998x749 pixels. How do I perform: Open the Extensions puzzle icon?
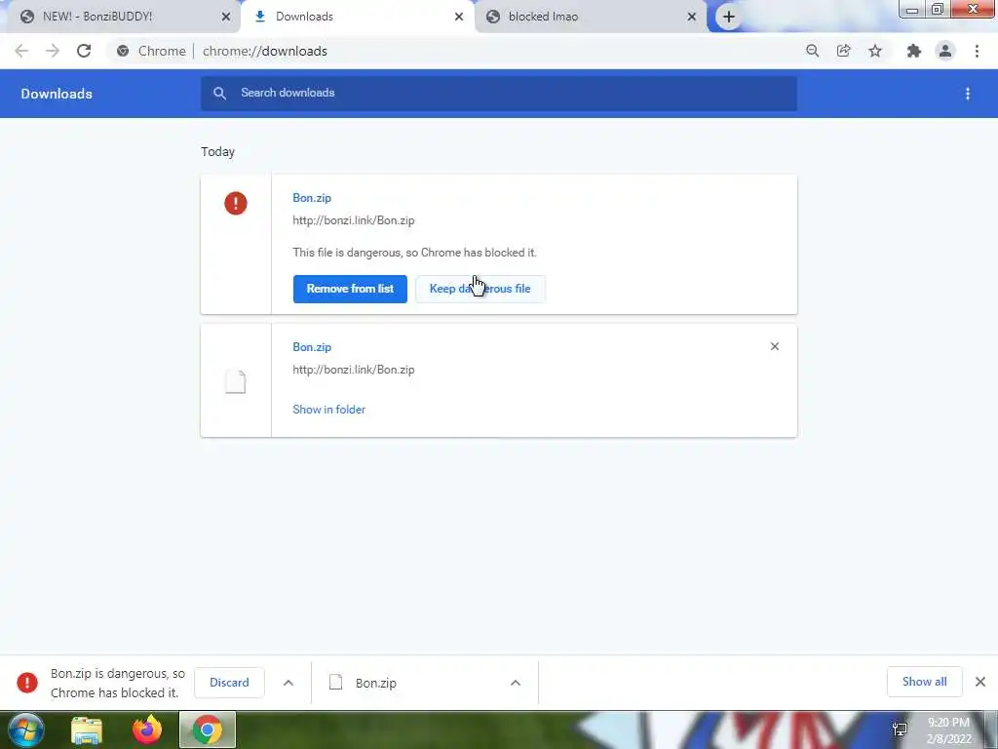[x=914, y=51]
